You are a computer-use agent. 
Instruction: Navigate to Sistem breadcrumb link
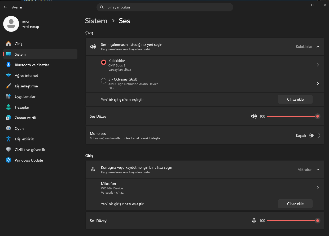click(96, 21)
